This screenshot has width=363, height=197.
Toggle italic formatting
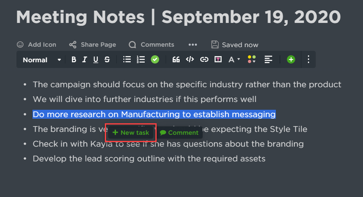(x=85, y=60)
